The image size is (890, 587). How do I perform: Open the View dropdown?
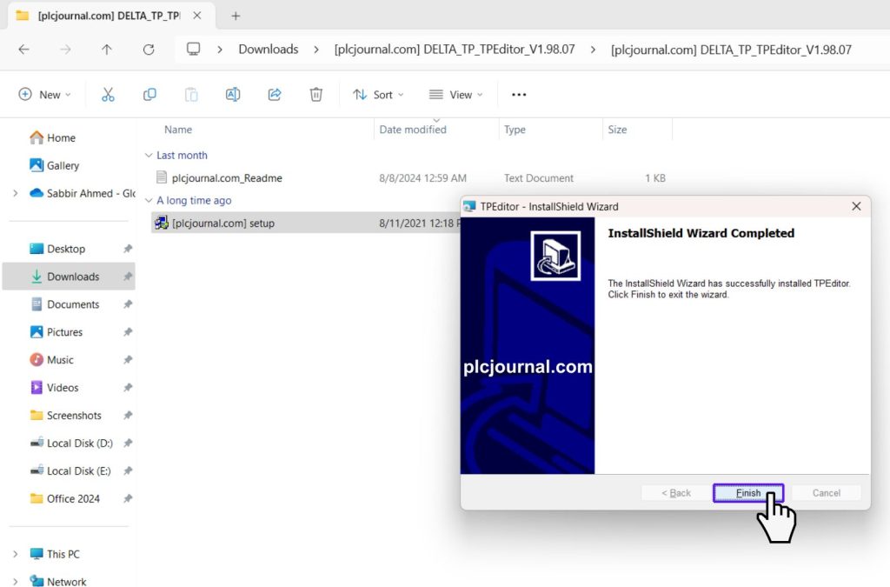click(x=455, y=95)
